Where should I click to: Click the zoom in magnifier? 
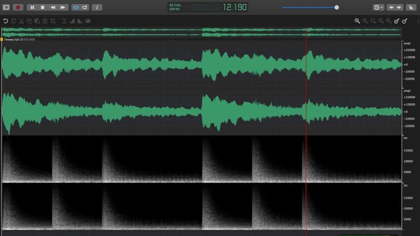(x=357, y=21)
